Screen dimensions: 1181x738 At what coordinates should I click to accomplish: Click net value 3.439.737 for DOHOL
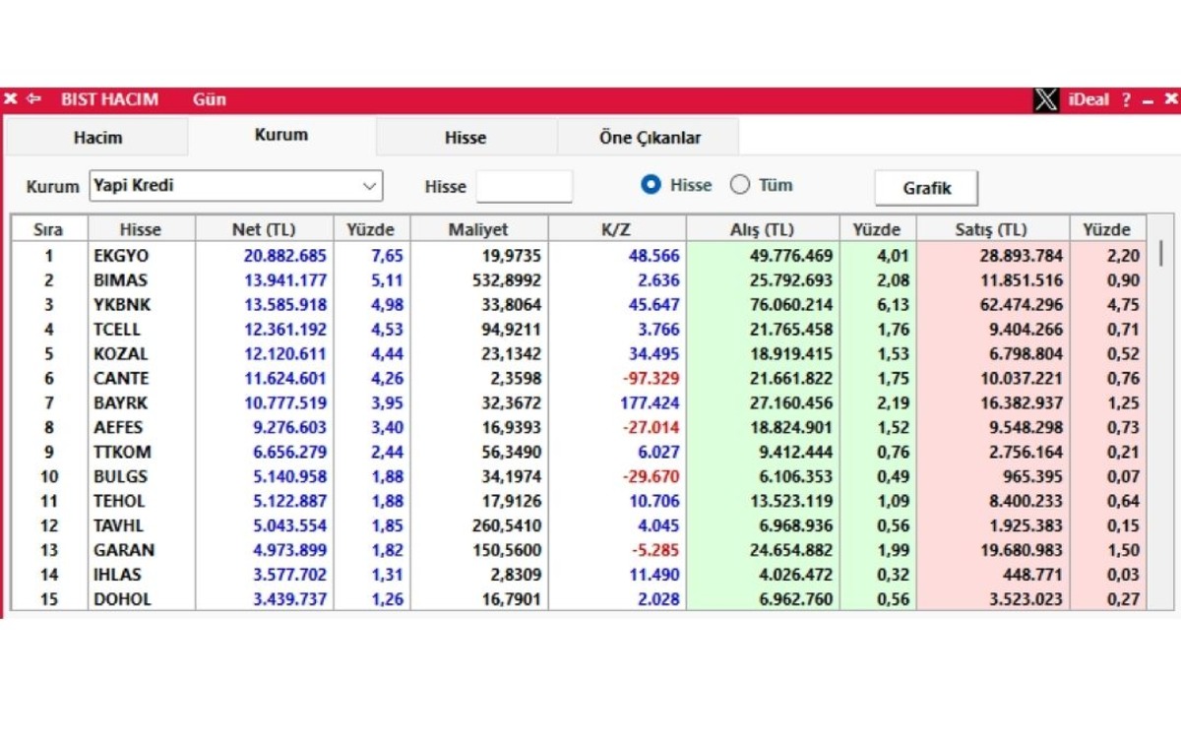(289, 599)
